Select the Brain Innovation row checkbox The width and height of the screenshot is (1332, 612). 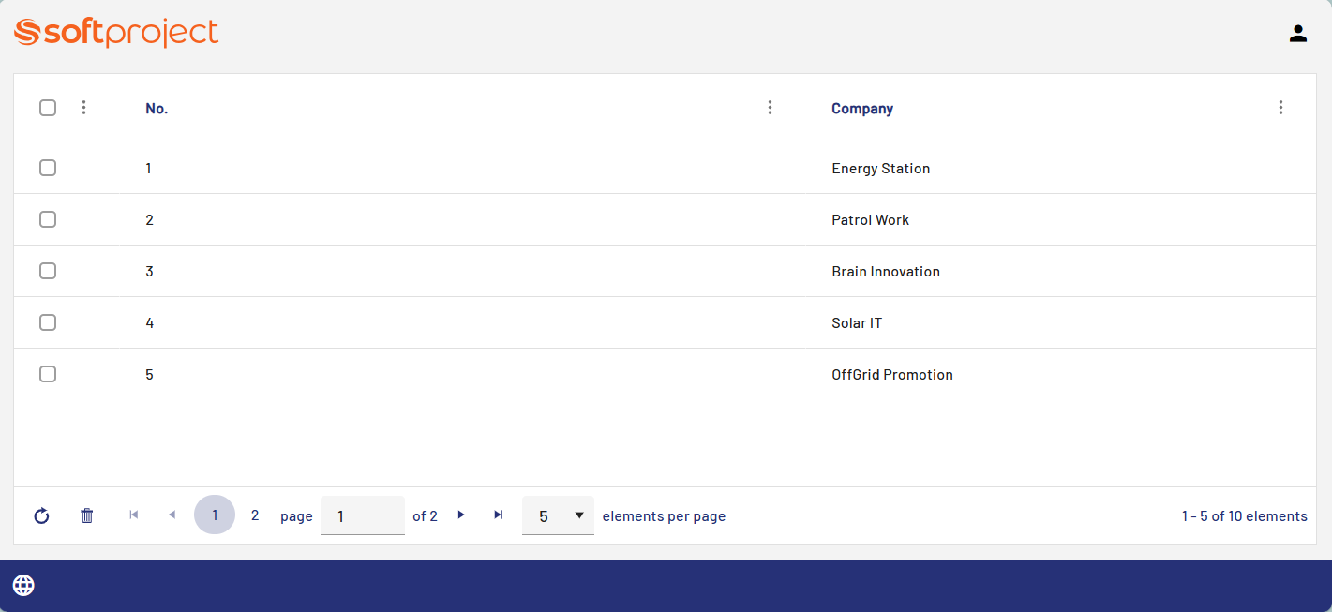click(x=48, y=271)
